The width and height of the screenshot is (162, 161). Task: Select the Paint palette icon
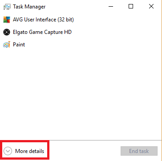(x=7, y=45)
